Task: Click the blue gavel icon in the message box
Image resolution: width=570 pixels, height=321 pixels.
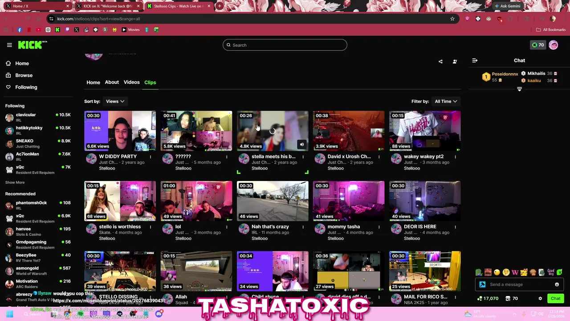Action: pyautogui.click(x=482, y=284)
